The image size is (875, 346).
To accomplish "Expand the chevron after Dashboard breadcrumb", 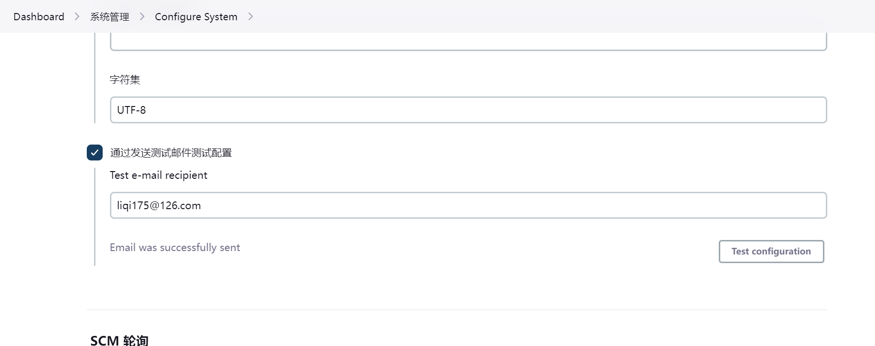I will (x=77, y=17).
